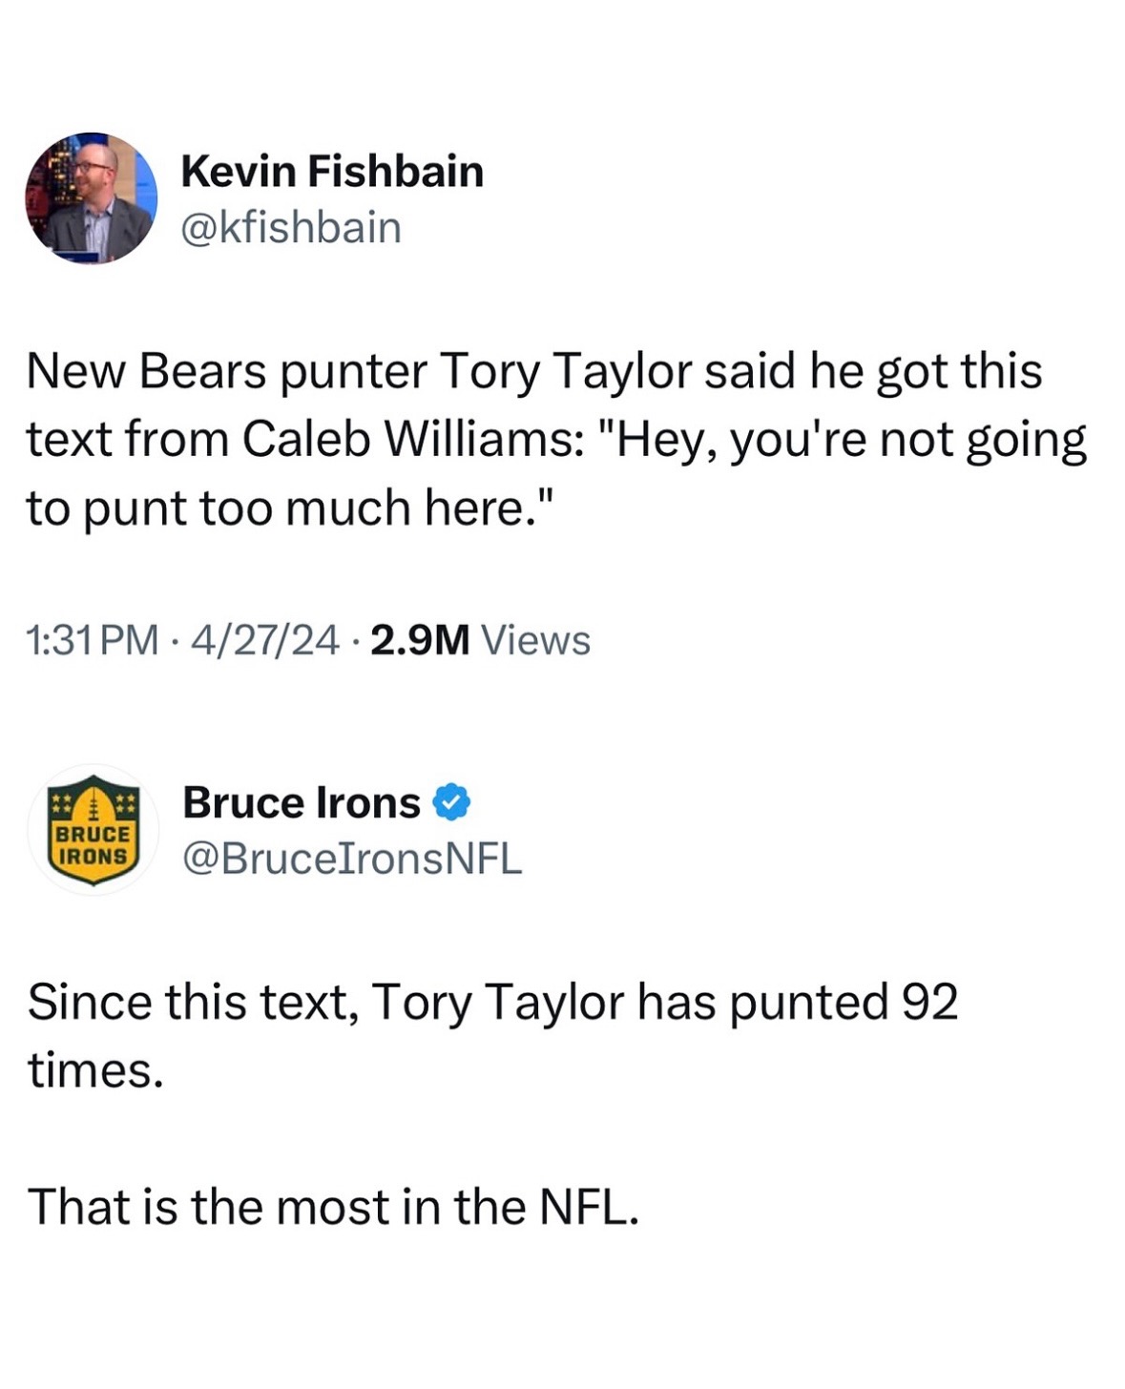Click "That is the most in the NFL."
Image resolution: width=1125 pixels, height=1389 pixels.
click(333, 1207)
